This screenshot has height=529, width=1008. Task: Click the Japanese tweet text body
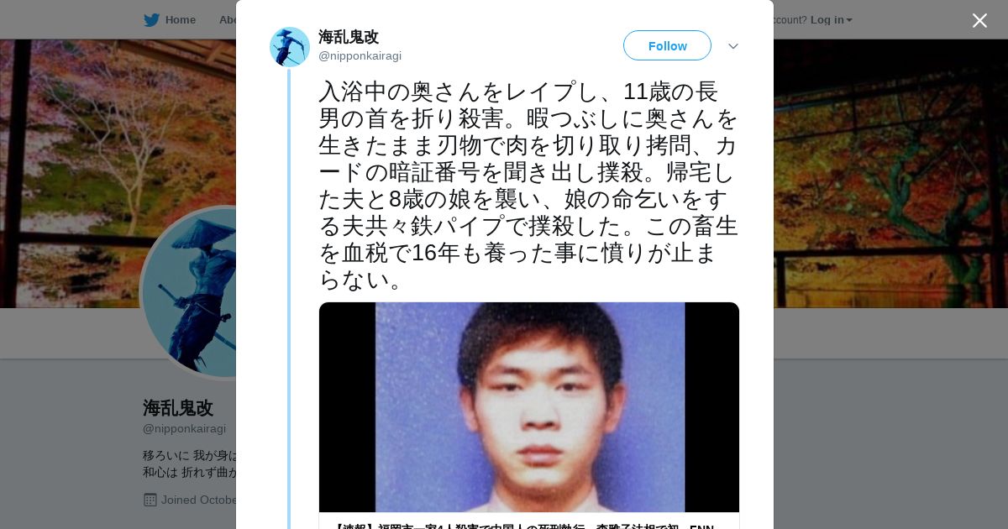[528, 186]
